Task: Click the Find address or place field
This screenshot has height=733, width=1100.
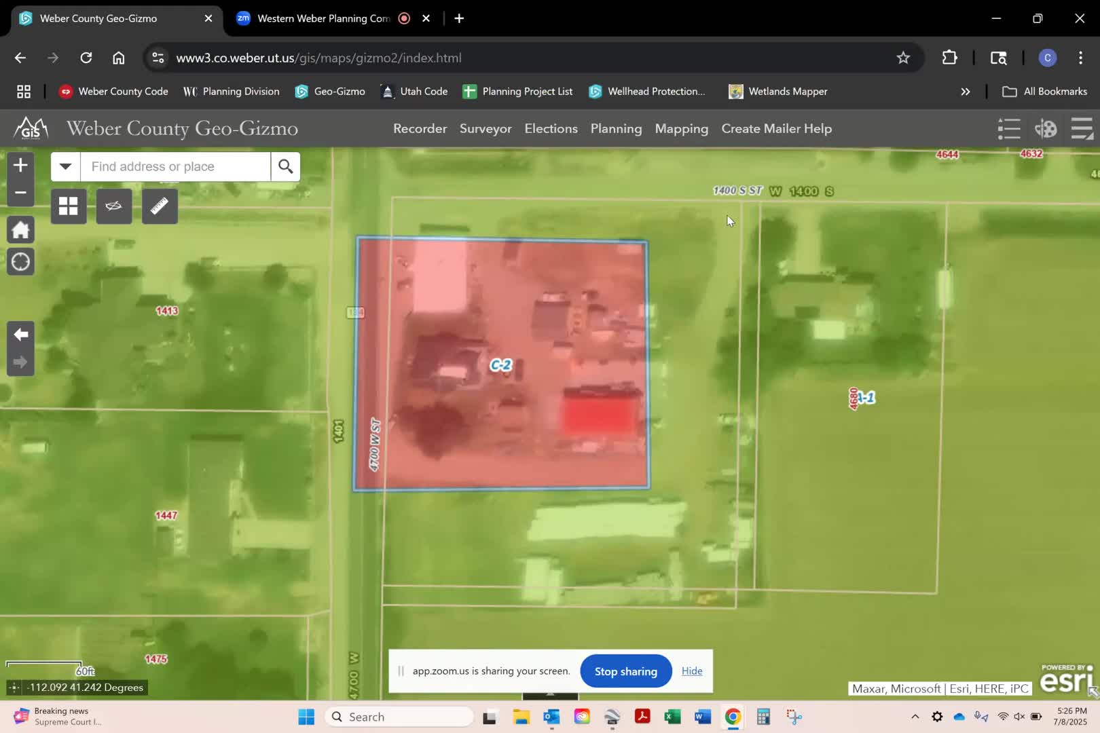Action: click(x=175, y=166)
